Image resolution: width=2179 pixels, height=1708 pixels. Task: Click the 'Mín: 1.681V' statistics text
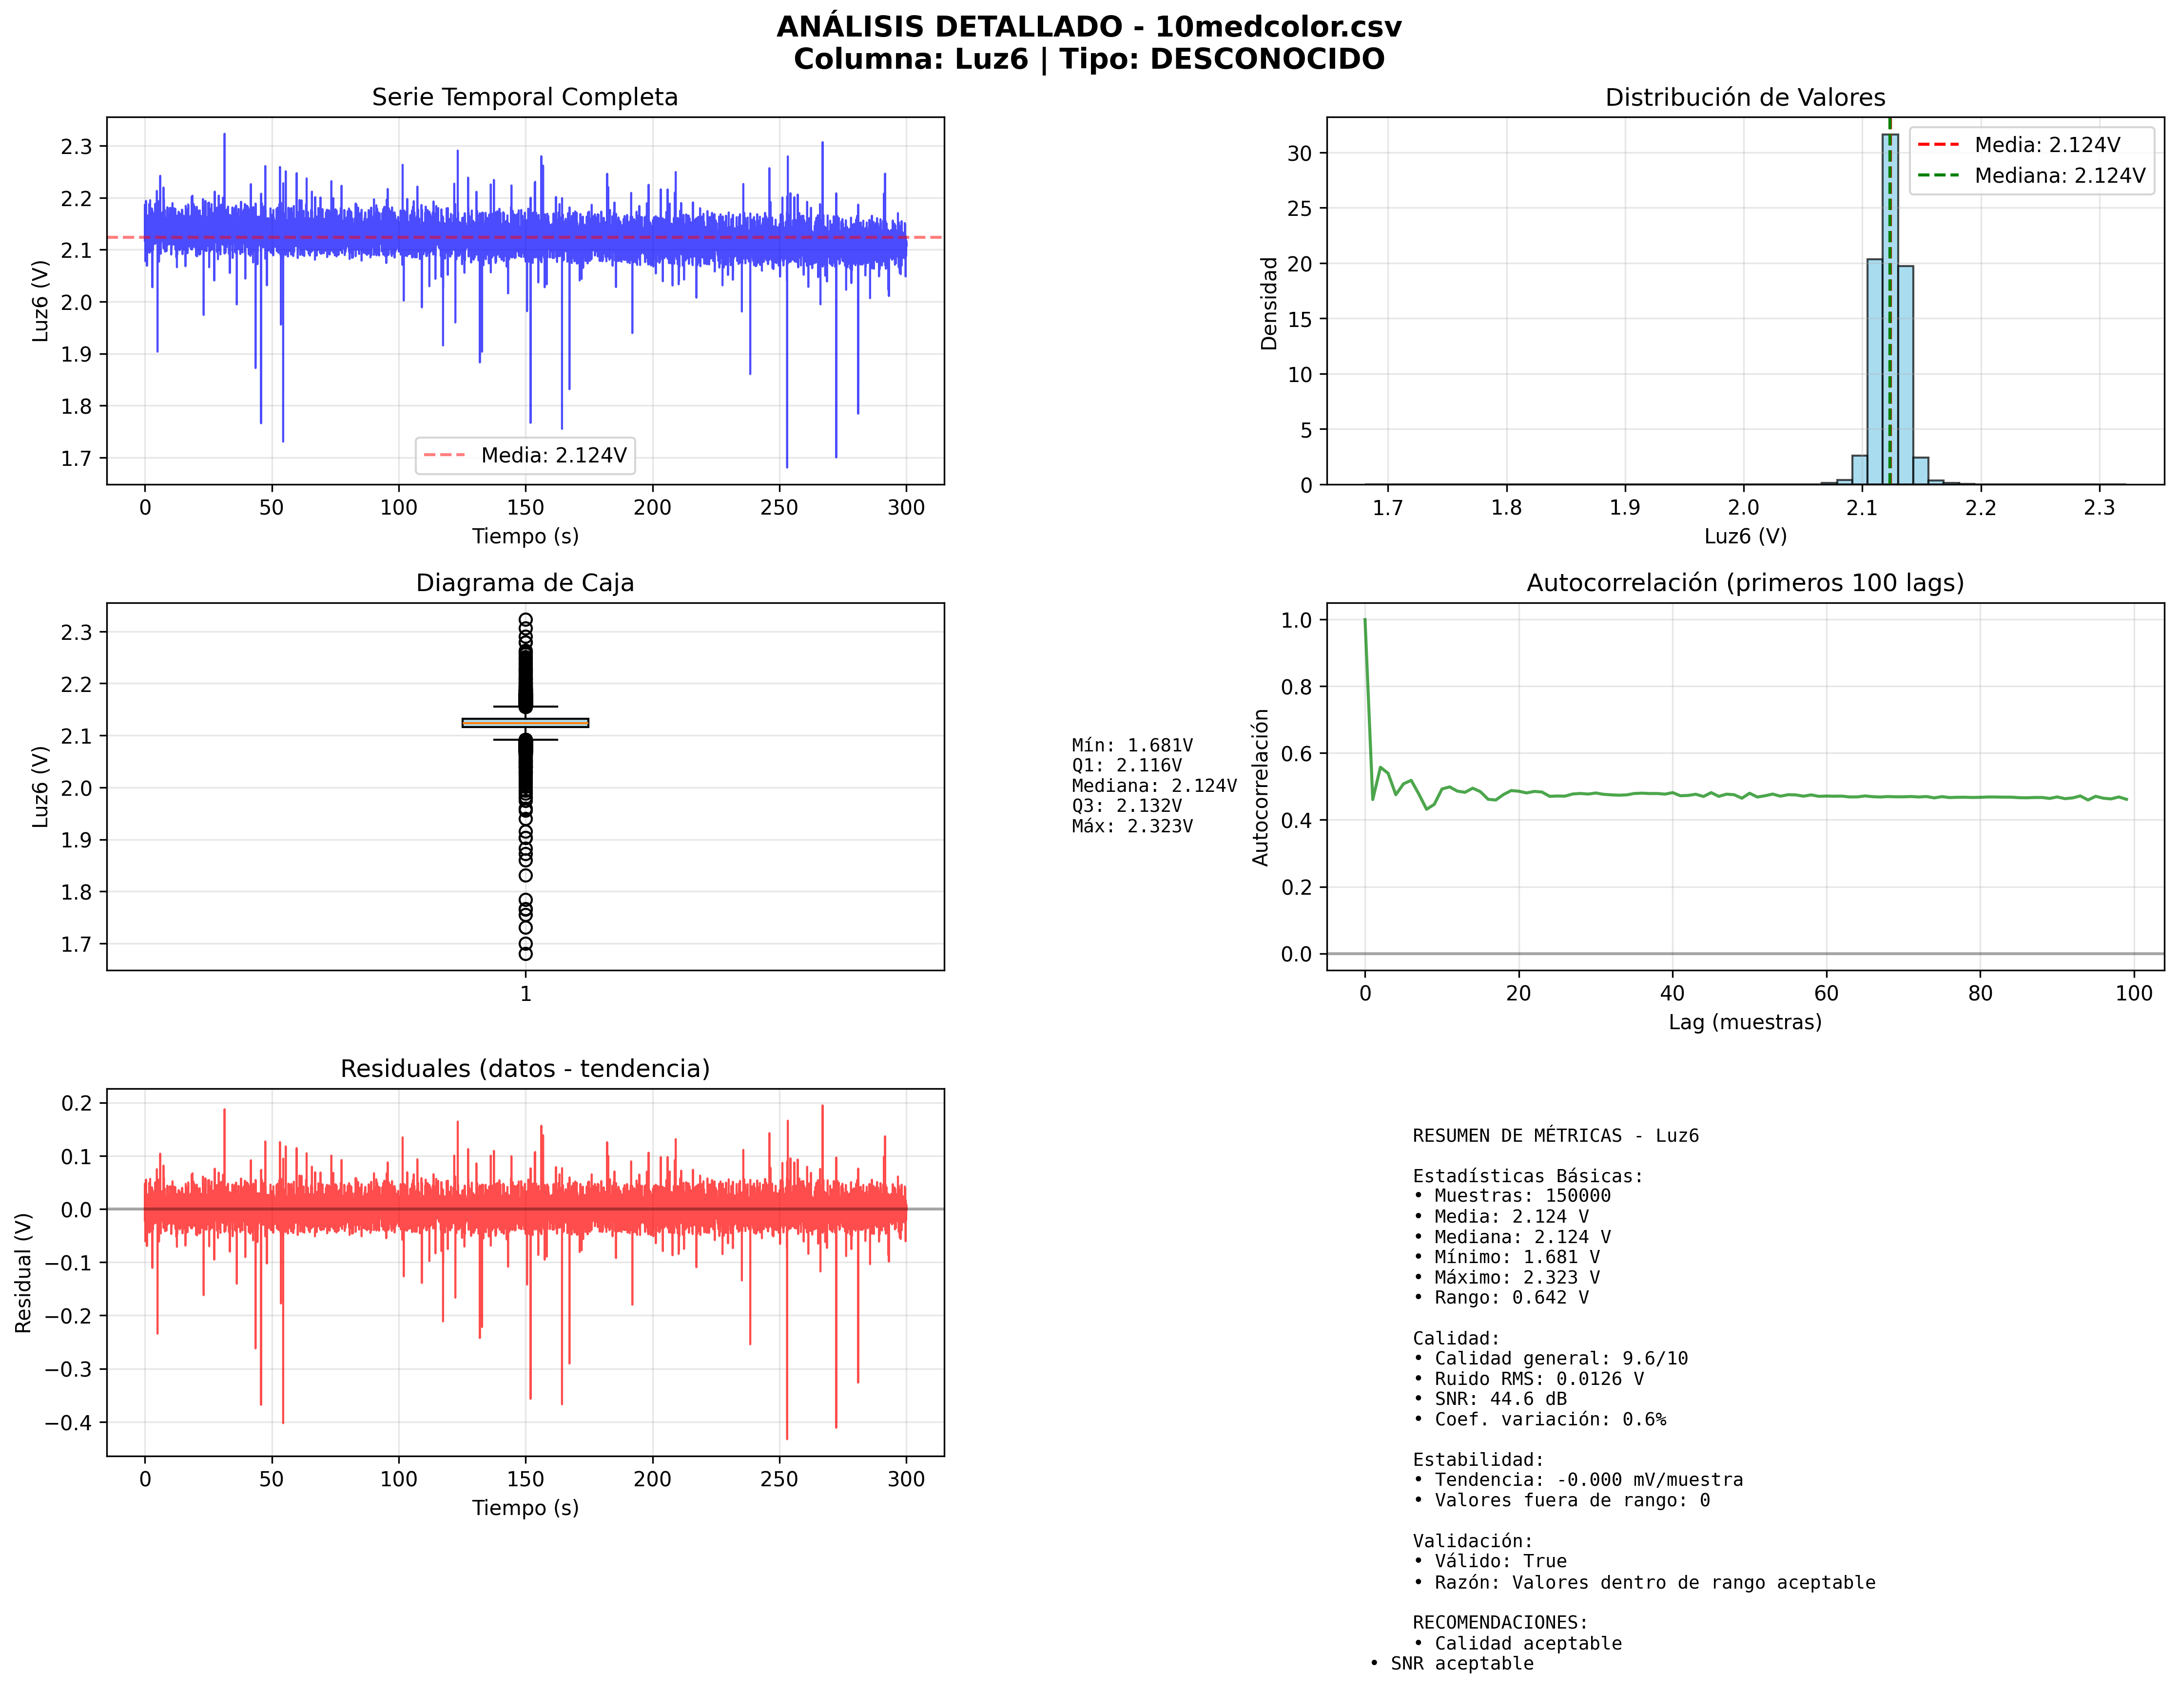pyautogui.click(x=1131, y=745)
